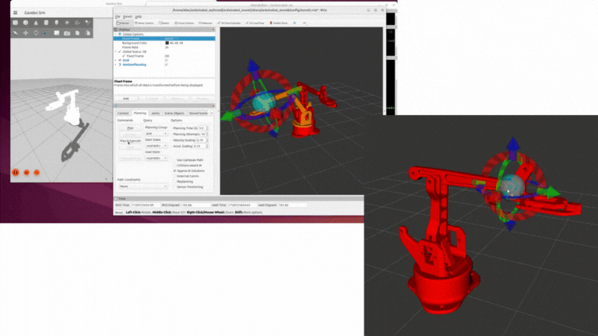Pause the Gazebo simulation
This screenshot has height=336, width=598.
15,172
